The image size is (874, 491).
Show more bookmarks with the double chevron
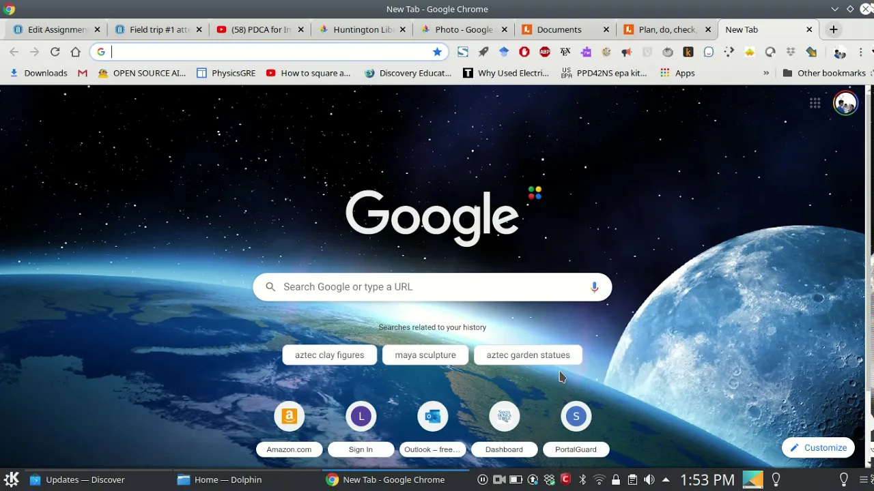click(766, 73)
